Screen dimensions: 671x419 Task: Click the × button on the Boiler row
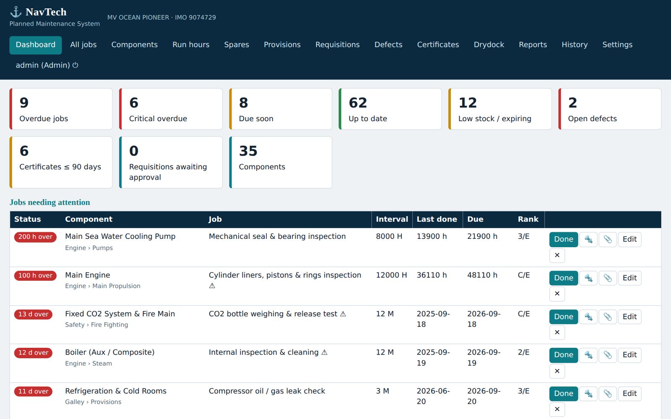click(557, 371)
